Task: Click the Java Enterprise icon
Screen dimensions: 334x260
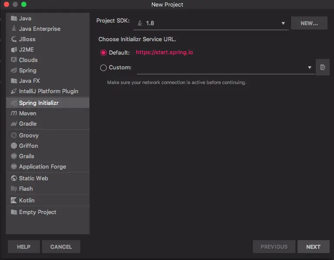Action: [14, 29]
